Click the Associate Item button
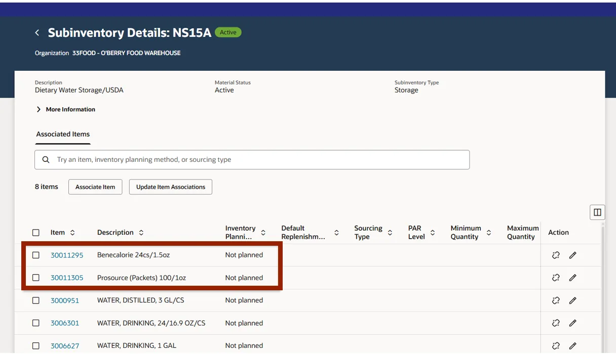This screenshot has width=616, height=354. (x=95, y=187)
